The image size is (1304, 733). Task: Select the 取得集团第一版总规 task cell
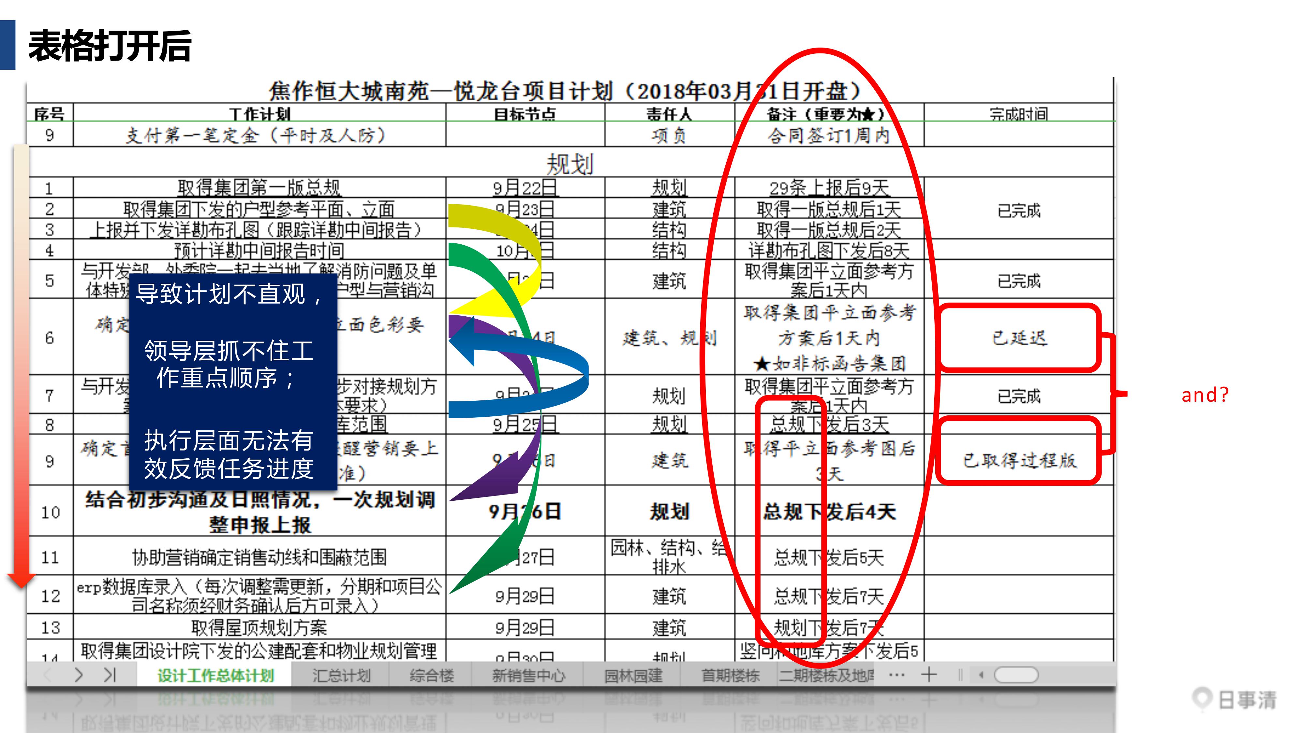(259, 188)
